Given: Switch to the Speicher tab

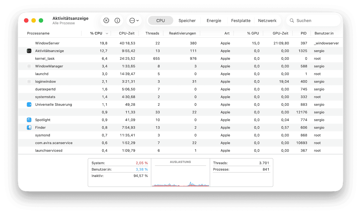Looking at the screenshot, I should (x=187, y=20).
